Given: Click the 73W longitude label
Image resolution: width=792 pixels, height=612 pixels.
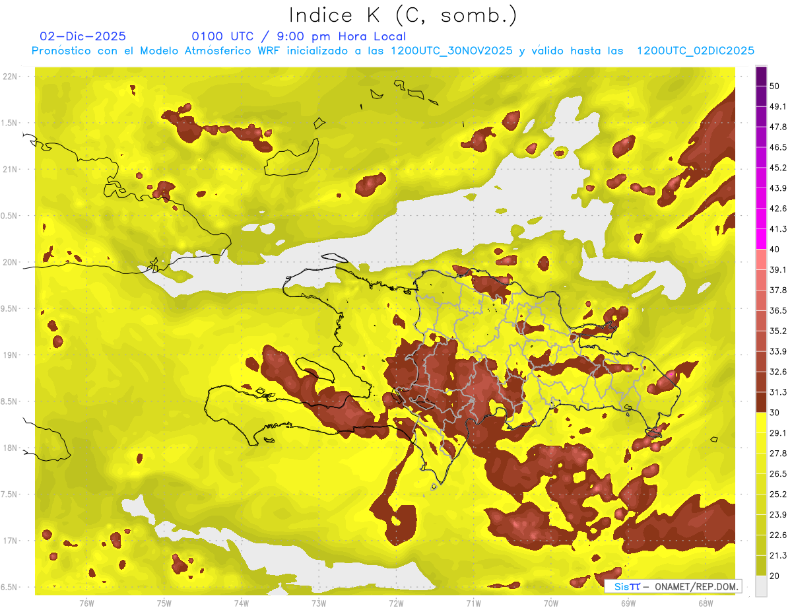Looking at the screenshot, I should click(x=318, y=603).
